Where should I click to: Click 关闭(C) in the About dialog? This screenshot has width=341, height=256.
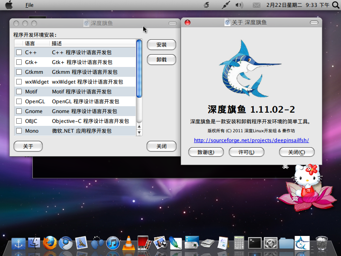tap(297, 152)
